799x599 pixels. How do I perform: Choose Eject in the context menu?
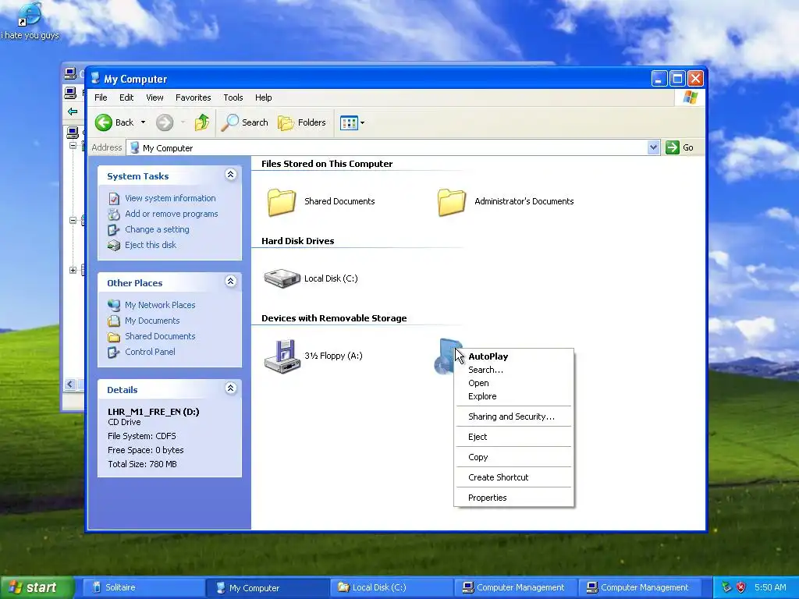[x=513, y=437]
